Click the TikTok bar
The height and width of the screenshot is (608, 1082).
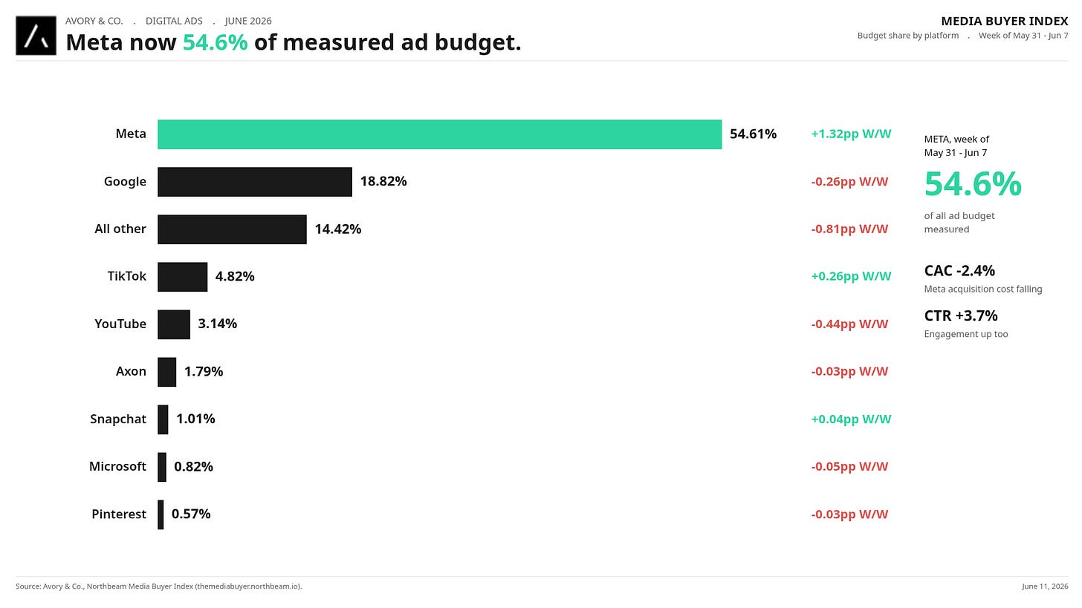coord(182,277)
